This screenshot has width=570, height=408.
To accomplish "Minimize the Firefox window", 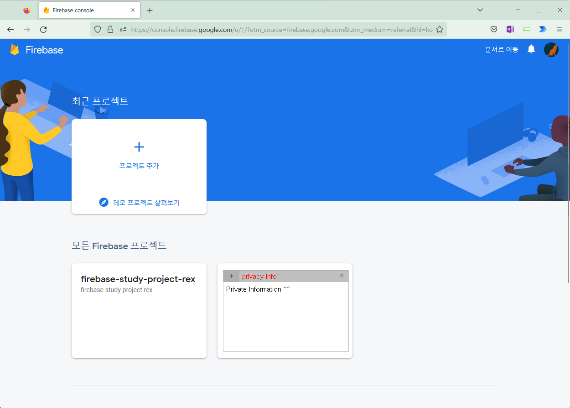I will 518,10.
